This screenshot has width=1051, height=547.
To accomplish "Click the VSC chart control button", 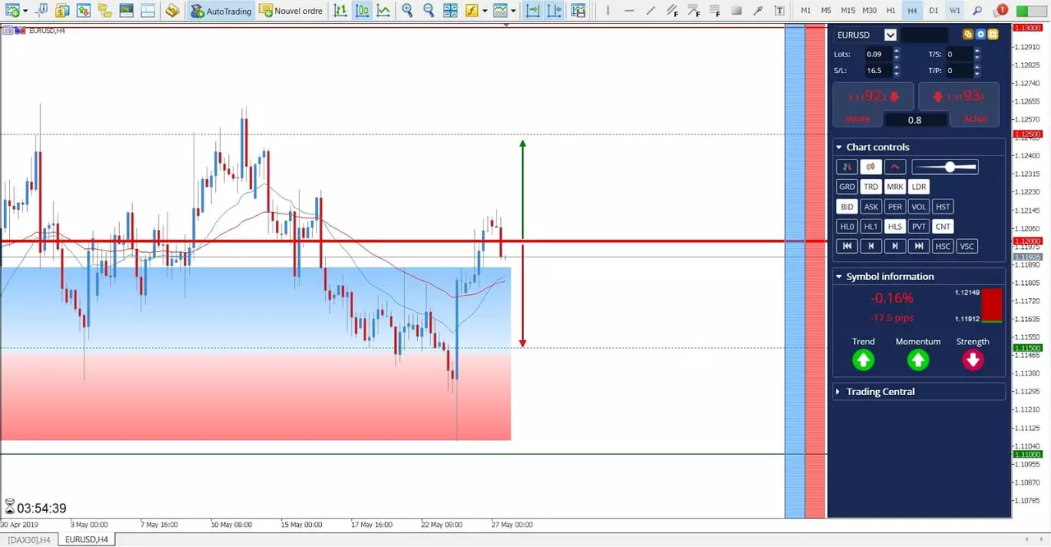I will coord(966,246).
